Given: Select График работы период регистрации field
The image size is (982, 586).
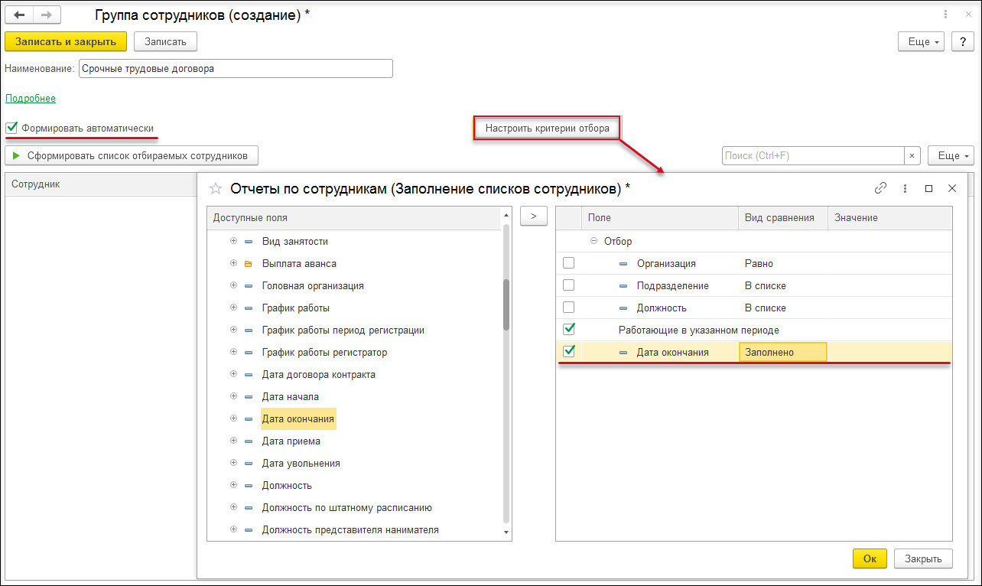Looking at the screenshot, I should coord(343,330).
